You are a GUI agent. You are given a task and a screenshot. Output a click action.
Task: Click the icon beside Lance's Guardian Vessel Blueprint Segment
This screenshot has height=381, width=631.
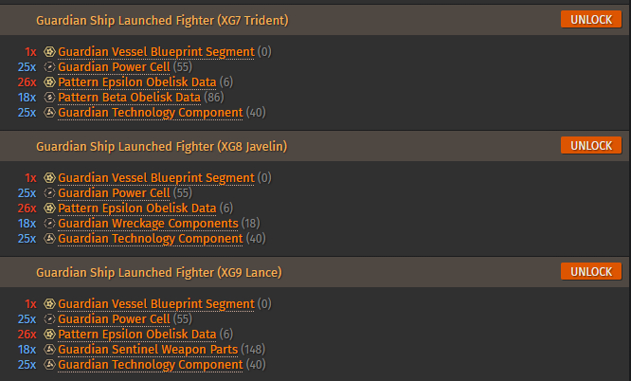pos(49,303)
